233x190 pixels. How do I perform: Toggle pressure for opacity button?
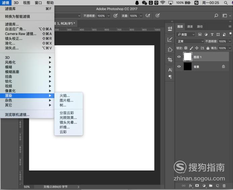point(115,15)
